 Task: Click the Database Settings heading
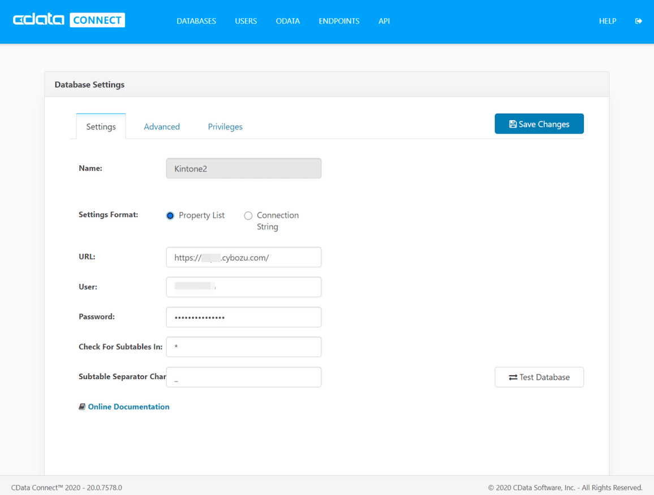[x=90, y=84]
